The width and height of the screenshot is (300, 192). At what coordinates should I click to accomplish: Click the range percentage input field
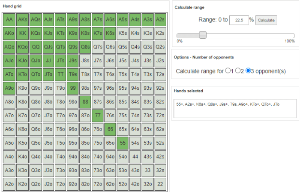coord(239,20)
